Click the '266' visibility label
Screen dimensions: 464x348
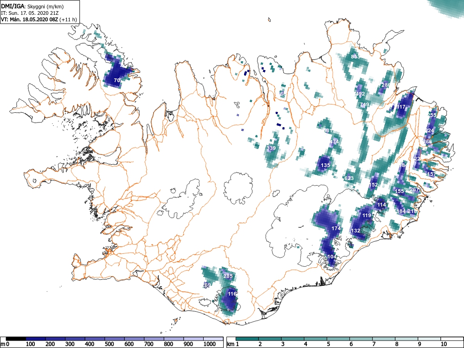tap(428, 142)
